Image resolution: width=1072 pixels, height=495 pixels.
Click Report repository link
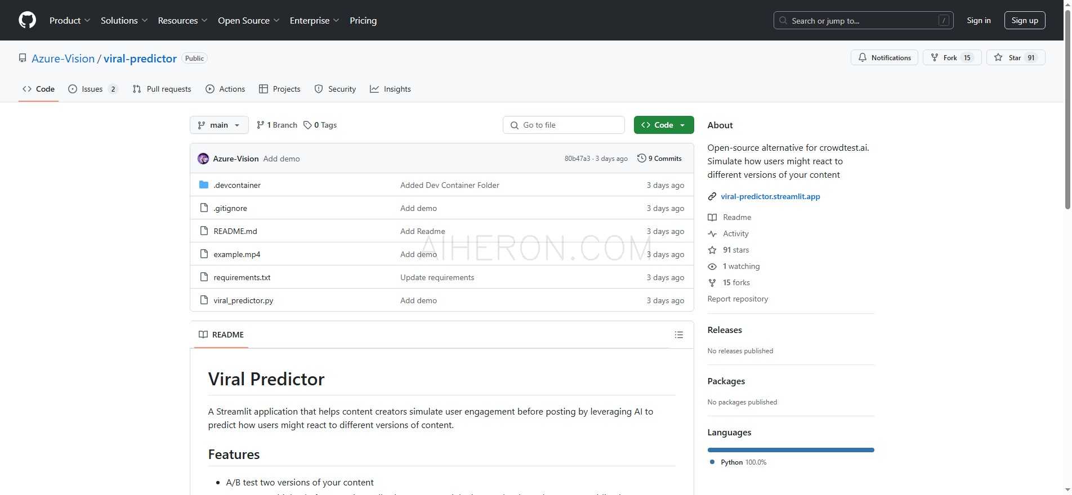pos(738,299)
